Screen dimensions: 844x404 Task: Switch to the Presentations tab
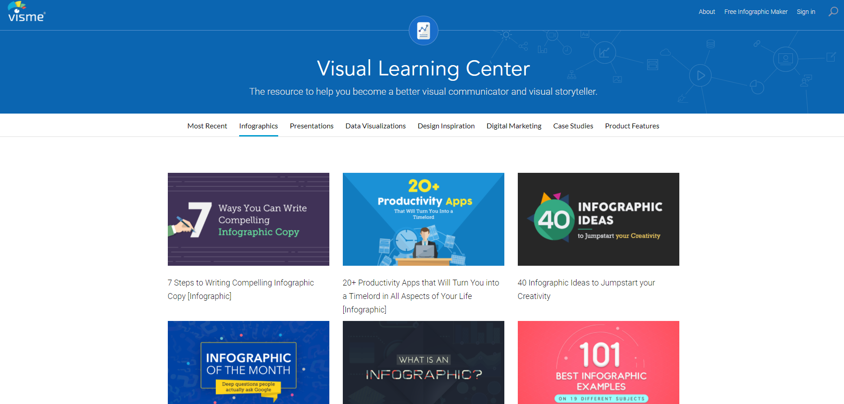point(312,126)
